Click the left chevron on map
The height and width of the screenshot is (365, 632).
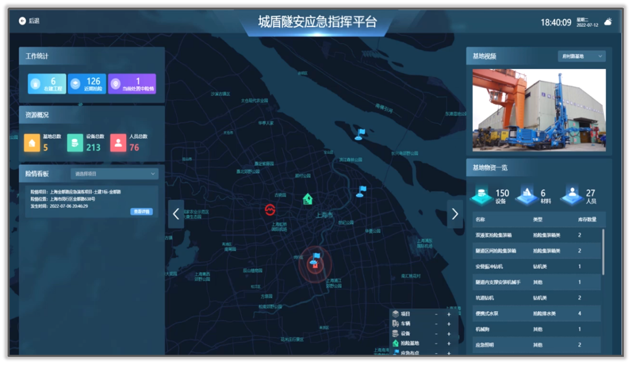tap(176, 214)
